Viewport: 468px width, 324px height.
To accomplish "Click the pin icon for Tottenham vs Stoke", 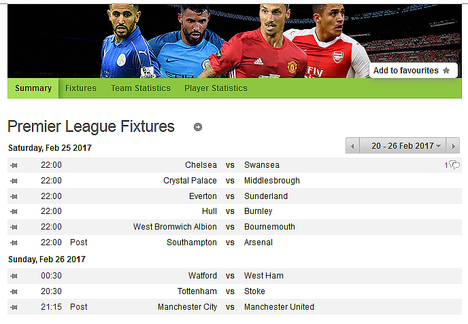I will (14, 291).
